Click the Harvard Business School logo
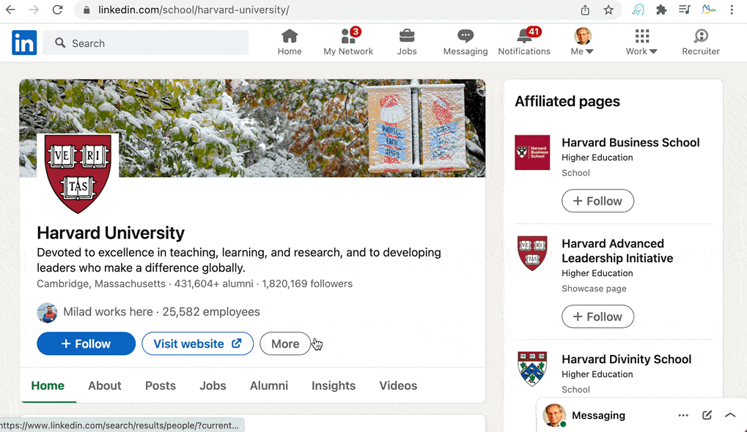The height and width of the screenshot is (432, 747). [x=532, y=152]
